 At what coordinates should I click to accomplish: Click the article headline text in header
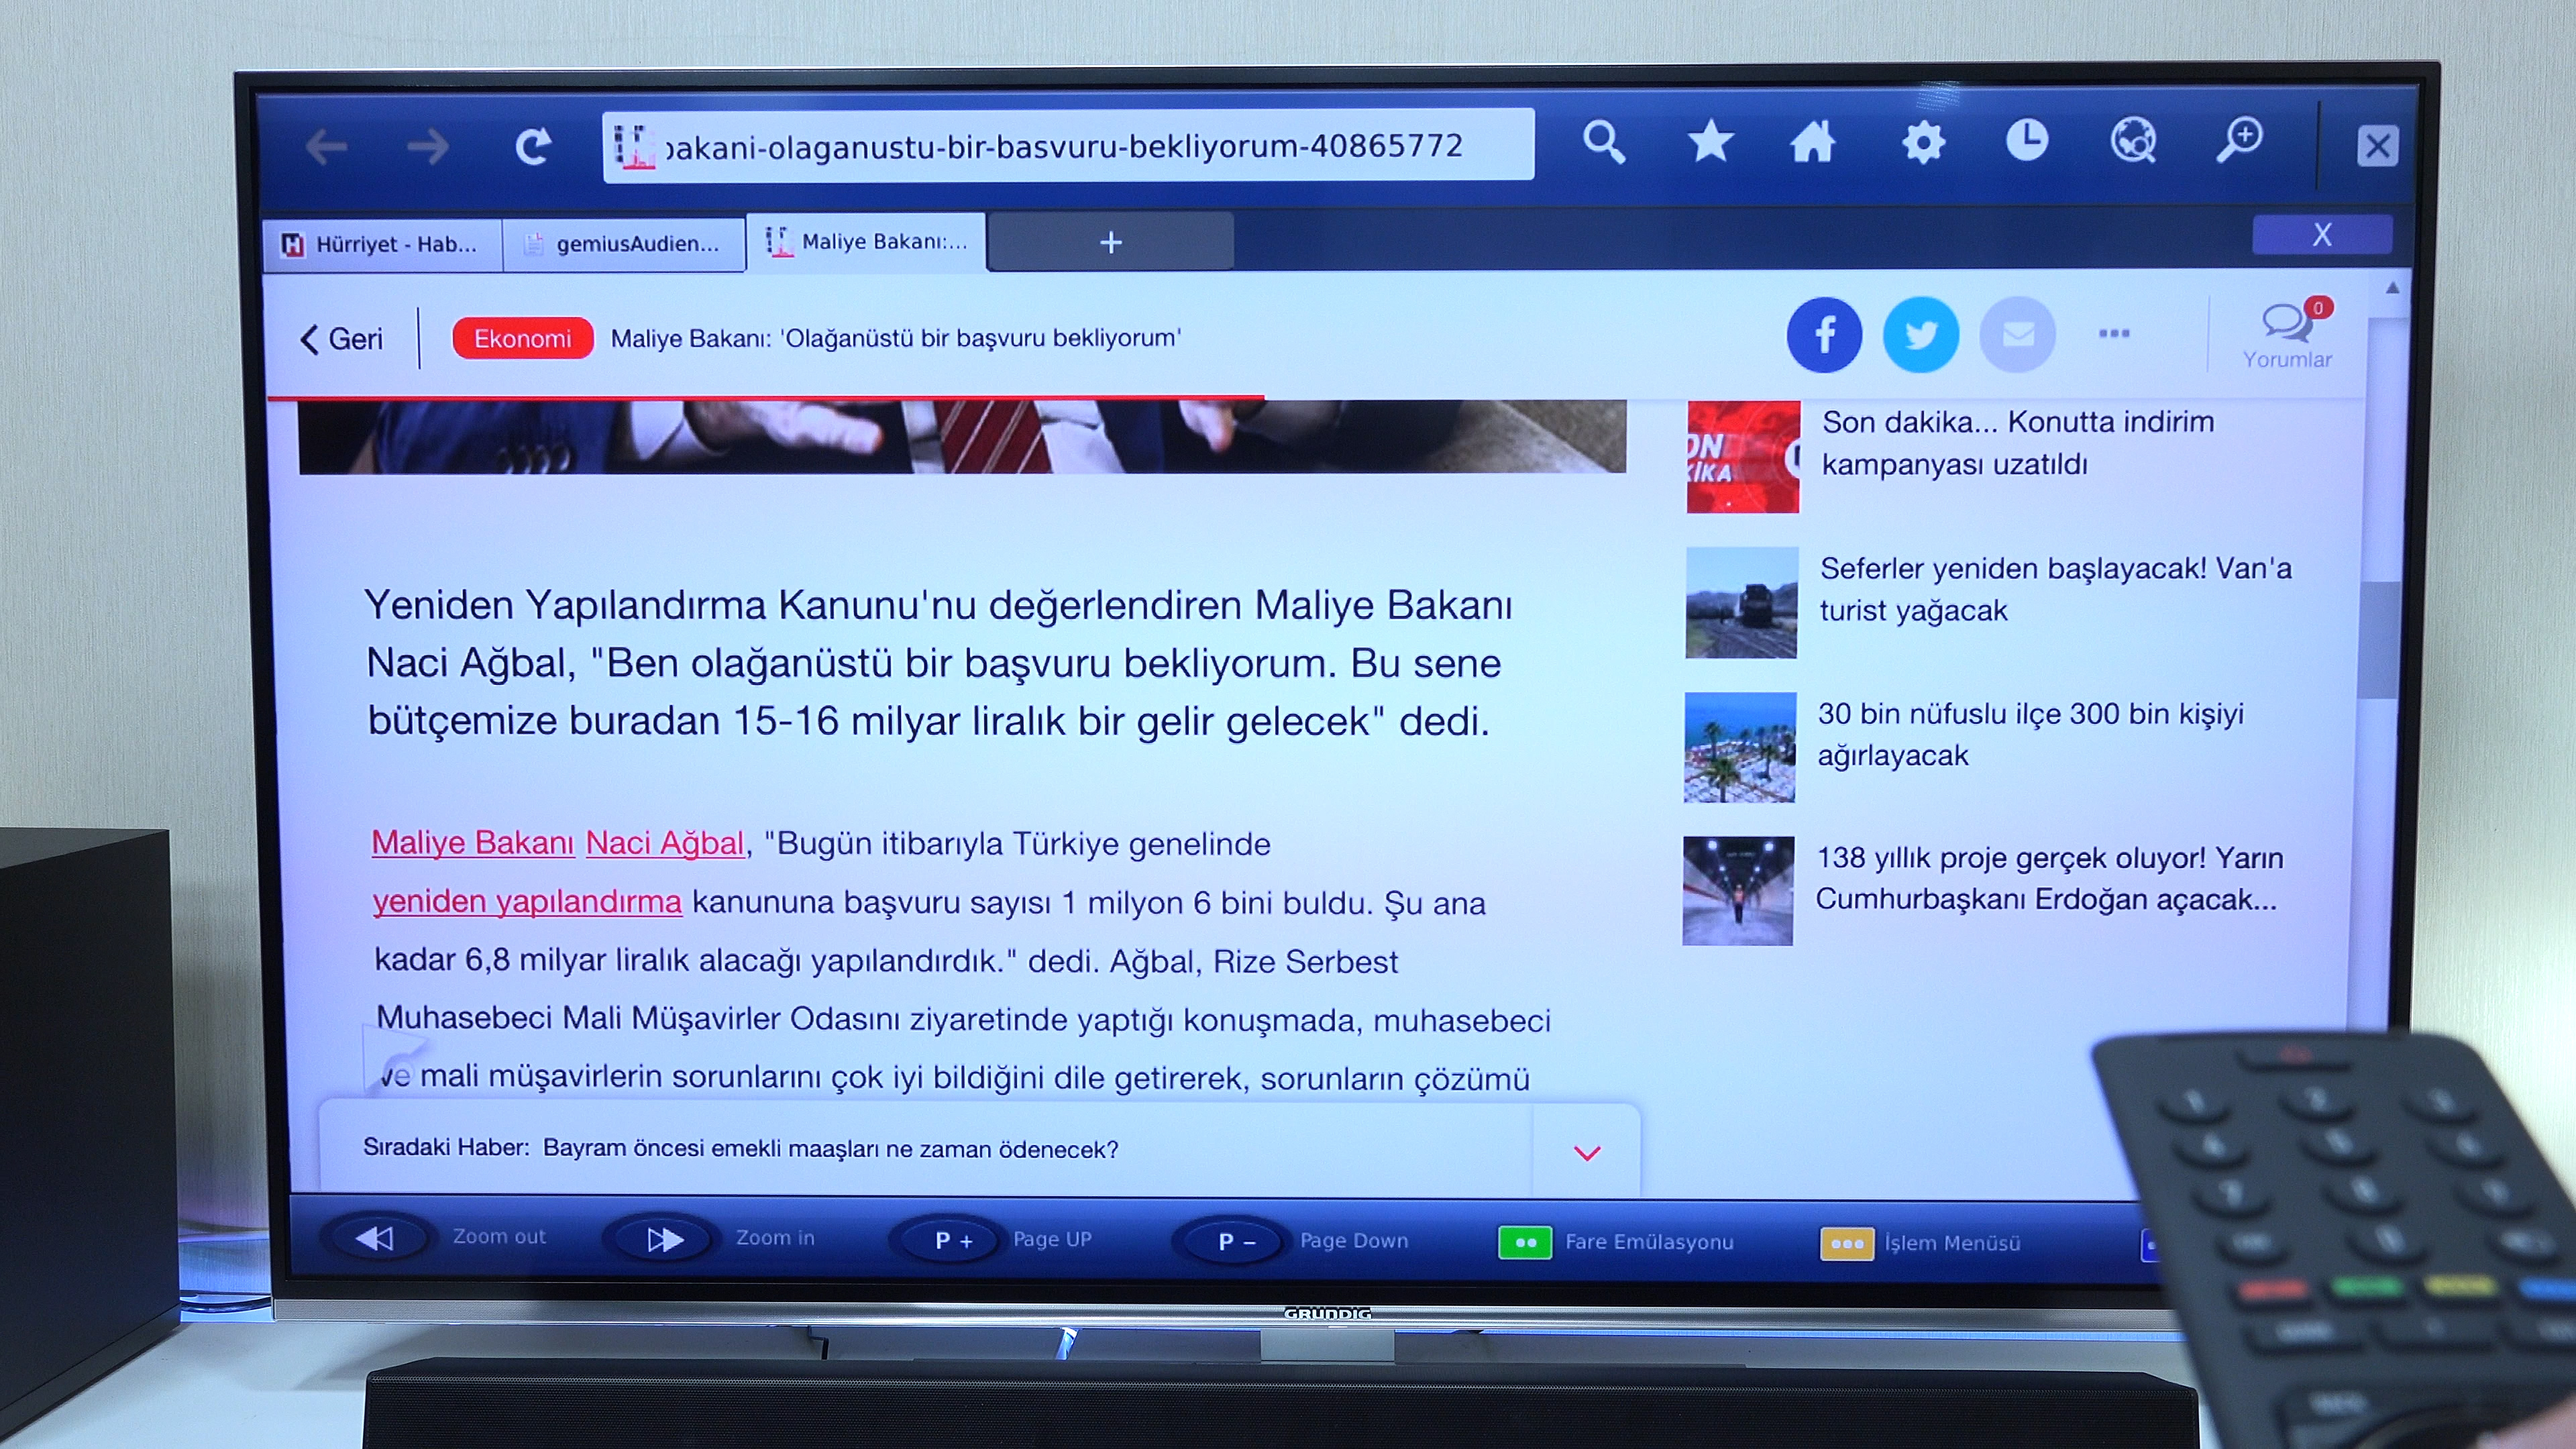coord(895,338)
